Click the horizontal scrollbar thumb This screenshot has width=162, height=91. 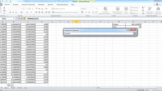[x=129, y=88]
